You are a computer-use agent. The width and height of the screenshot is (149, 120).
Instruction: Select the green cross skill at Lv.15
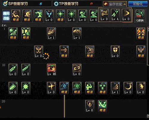(103, 88)
